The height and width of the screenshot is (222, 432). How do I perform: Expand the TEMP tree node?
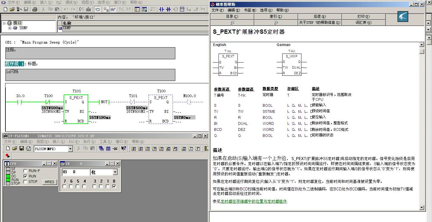10,28
